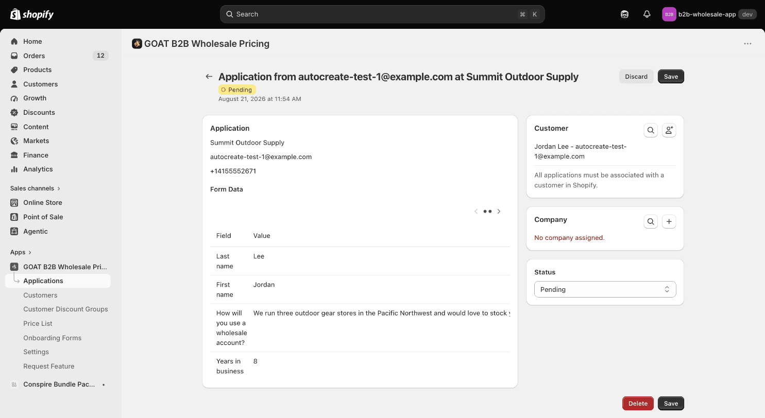The height and width of the screenshot is (418, 765).
Task: Click the August 21, 2026 timestamp
Action: (x=260, y=99)
